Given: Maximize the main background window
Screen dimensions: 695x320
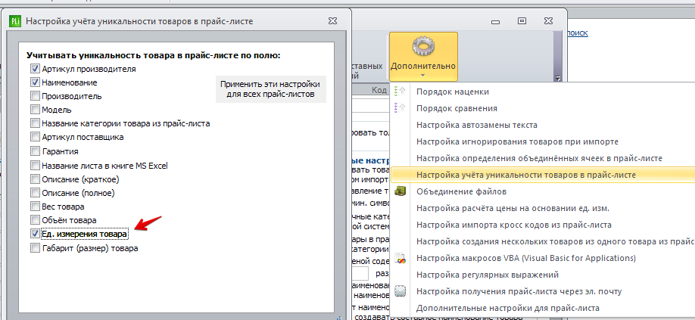Looking at the screenshot, I should click(522, 20).
